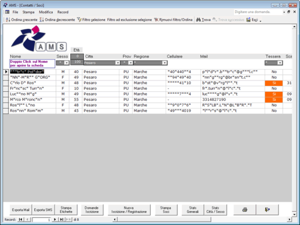Click the record number field
300x225 pixels.
(41, 220)
